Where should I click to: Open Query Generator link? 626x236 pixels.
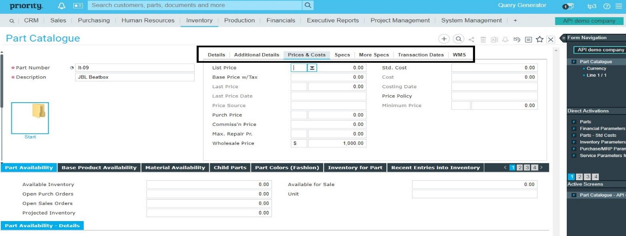pos(522,5)
